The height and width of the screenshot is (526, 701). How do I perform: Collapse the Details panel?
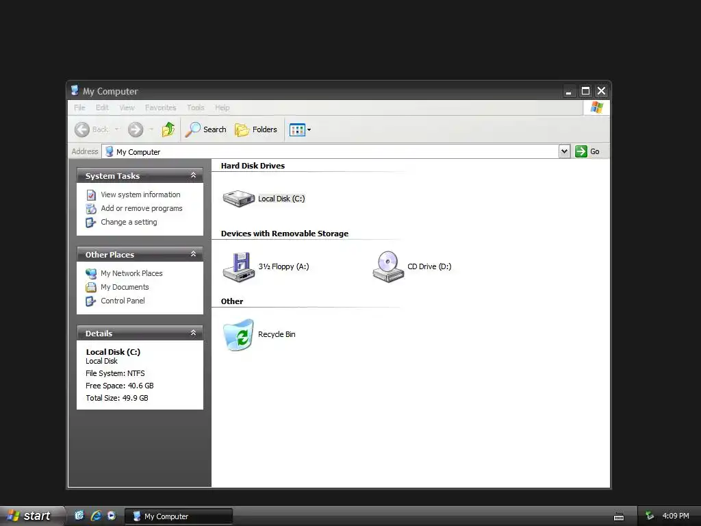point(193,333)
